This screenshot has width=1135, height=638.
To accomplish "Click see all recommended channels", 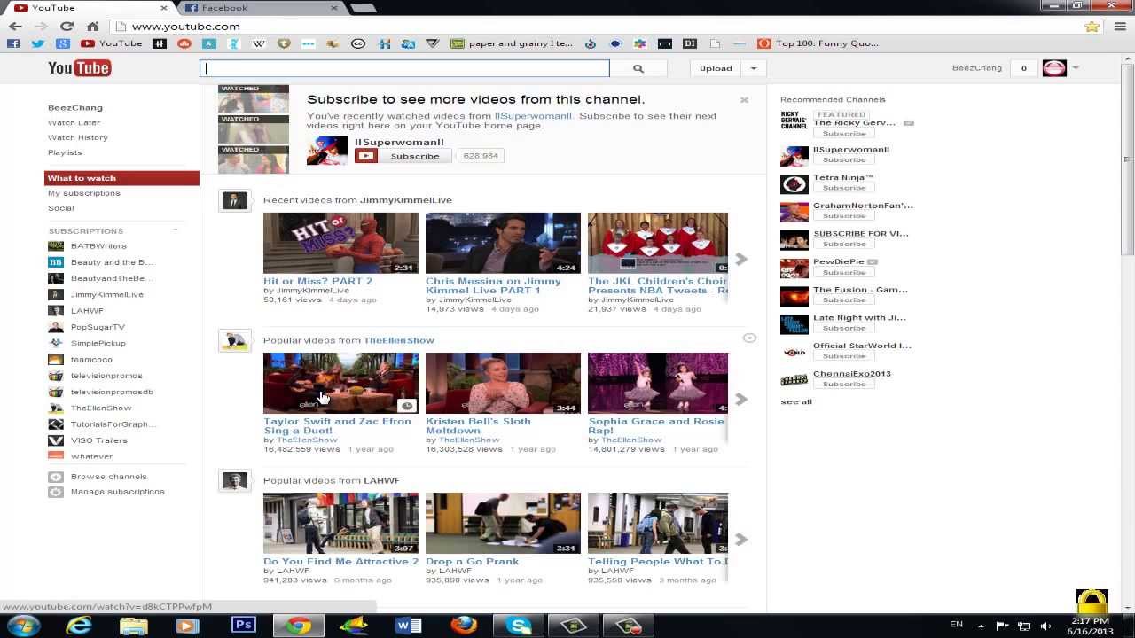I will point(796,401).
